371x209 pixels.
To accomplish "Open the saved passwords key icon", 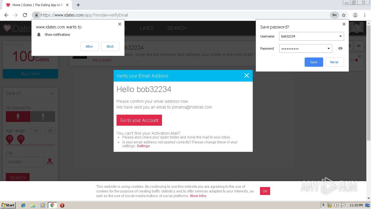I will tap(334, 15).
